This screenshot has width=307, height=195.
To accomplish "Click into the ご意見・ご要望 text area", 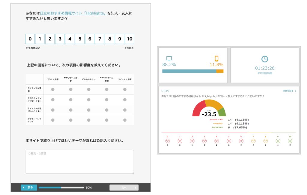I will pos(80,162).
